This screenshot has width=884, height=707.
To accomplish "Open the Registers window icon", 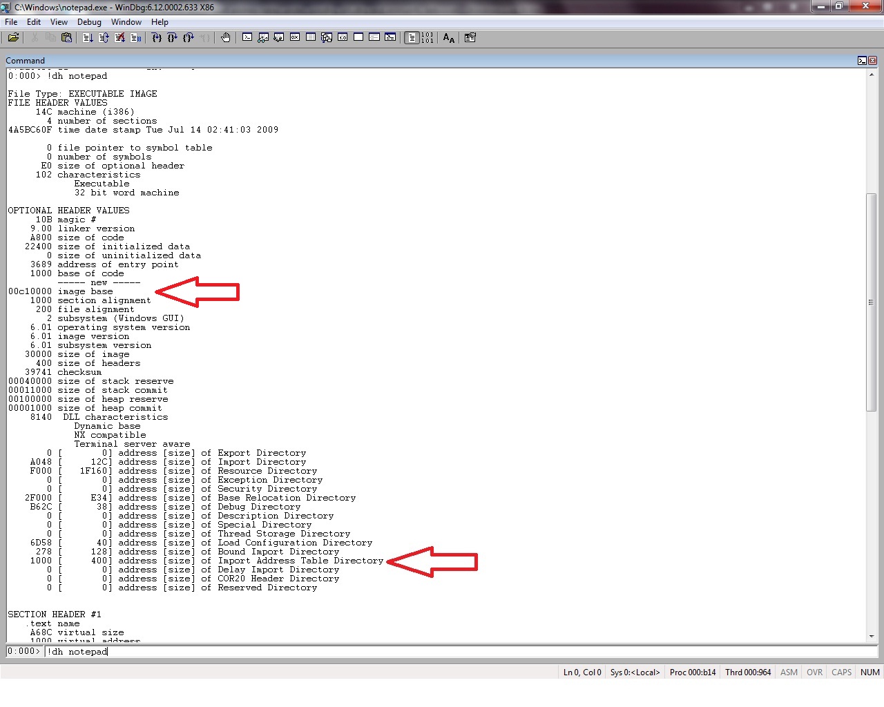I will coord(295,38).
